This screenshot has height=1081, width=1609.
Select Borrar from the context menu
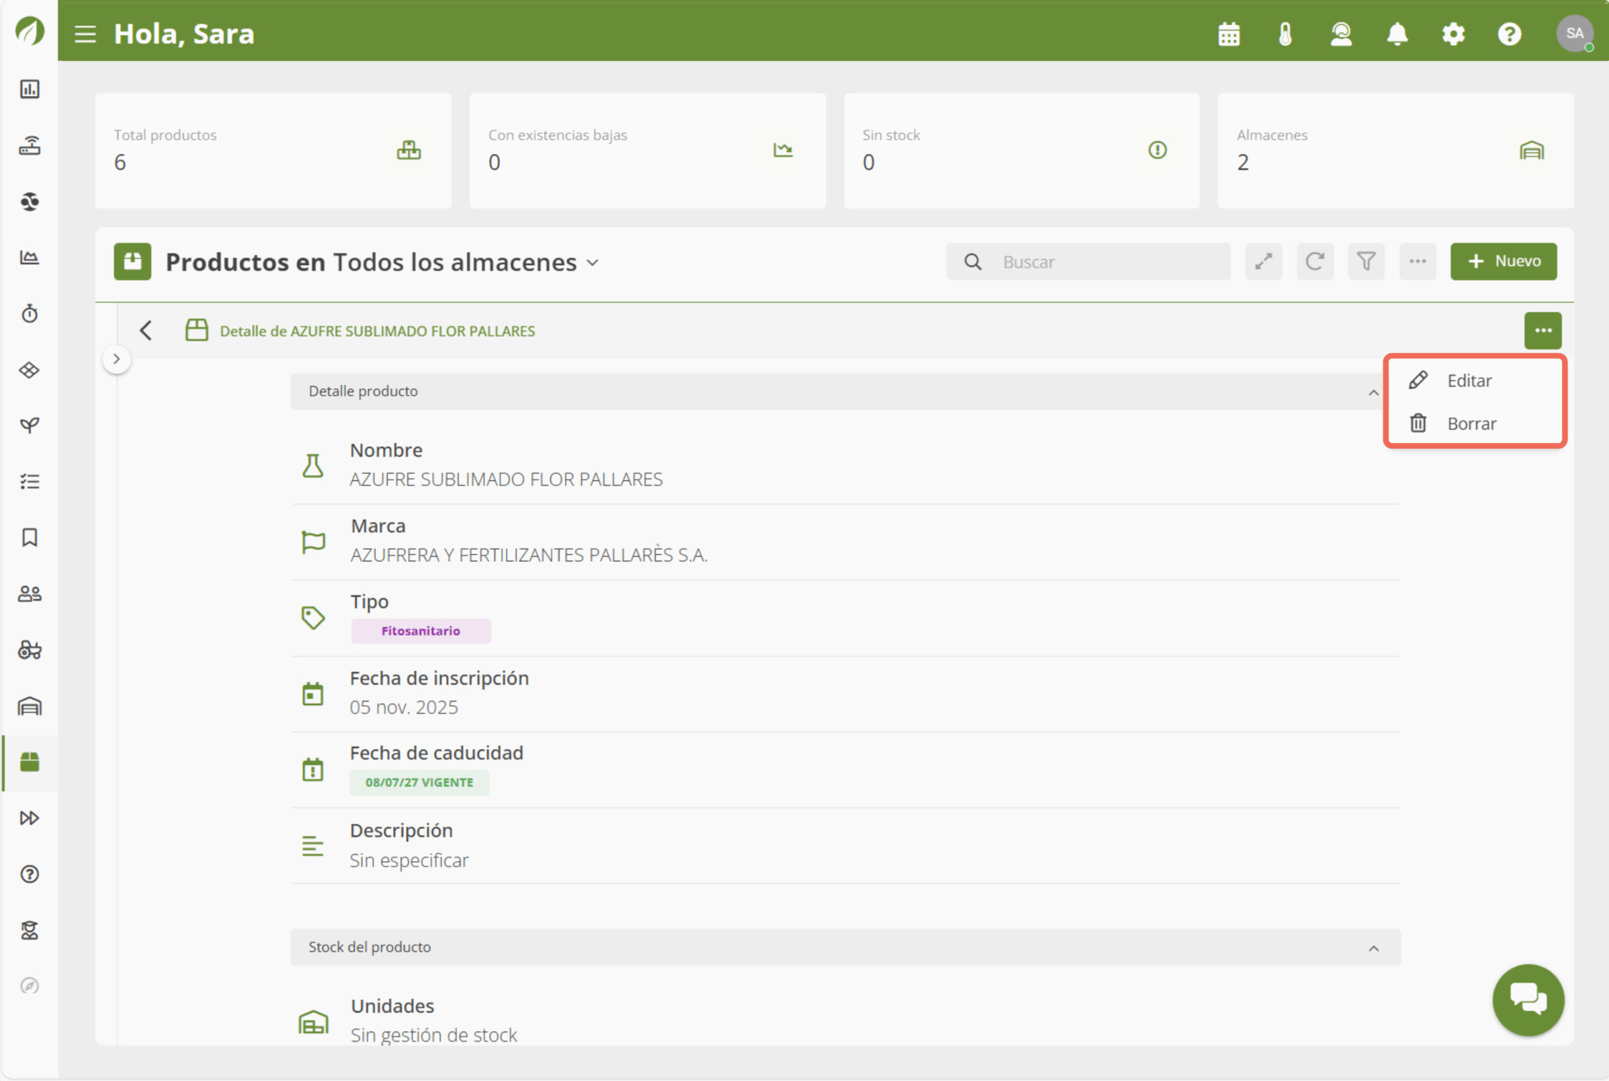click(1471, 424)
